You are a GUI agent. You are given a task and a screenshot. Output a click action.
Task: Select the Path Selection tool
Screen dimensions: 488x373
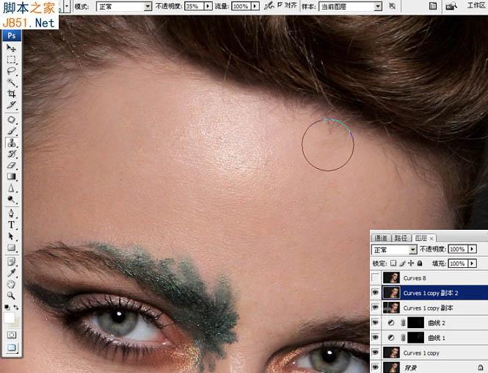12,236
